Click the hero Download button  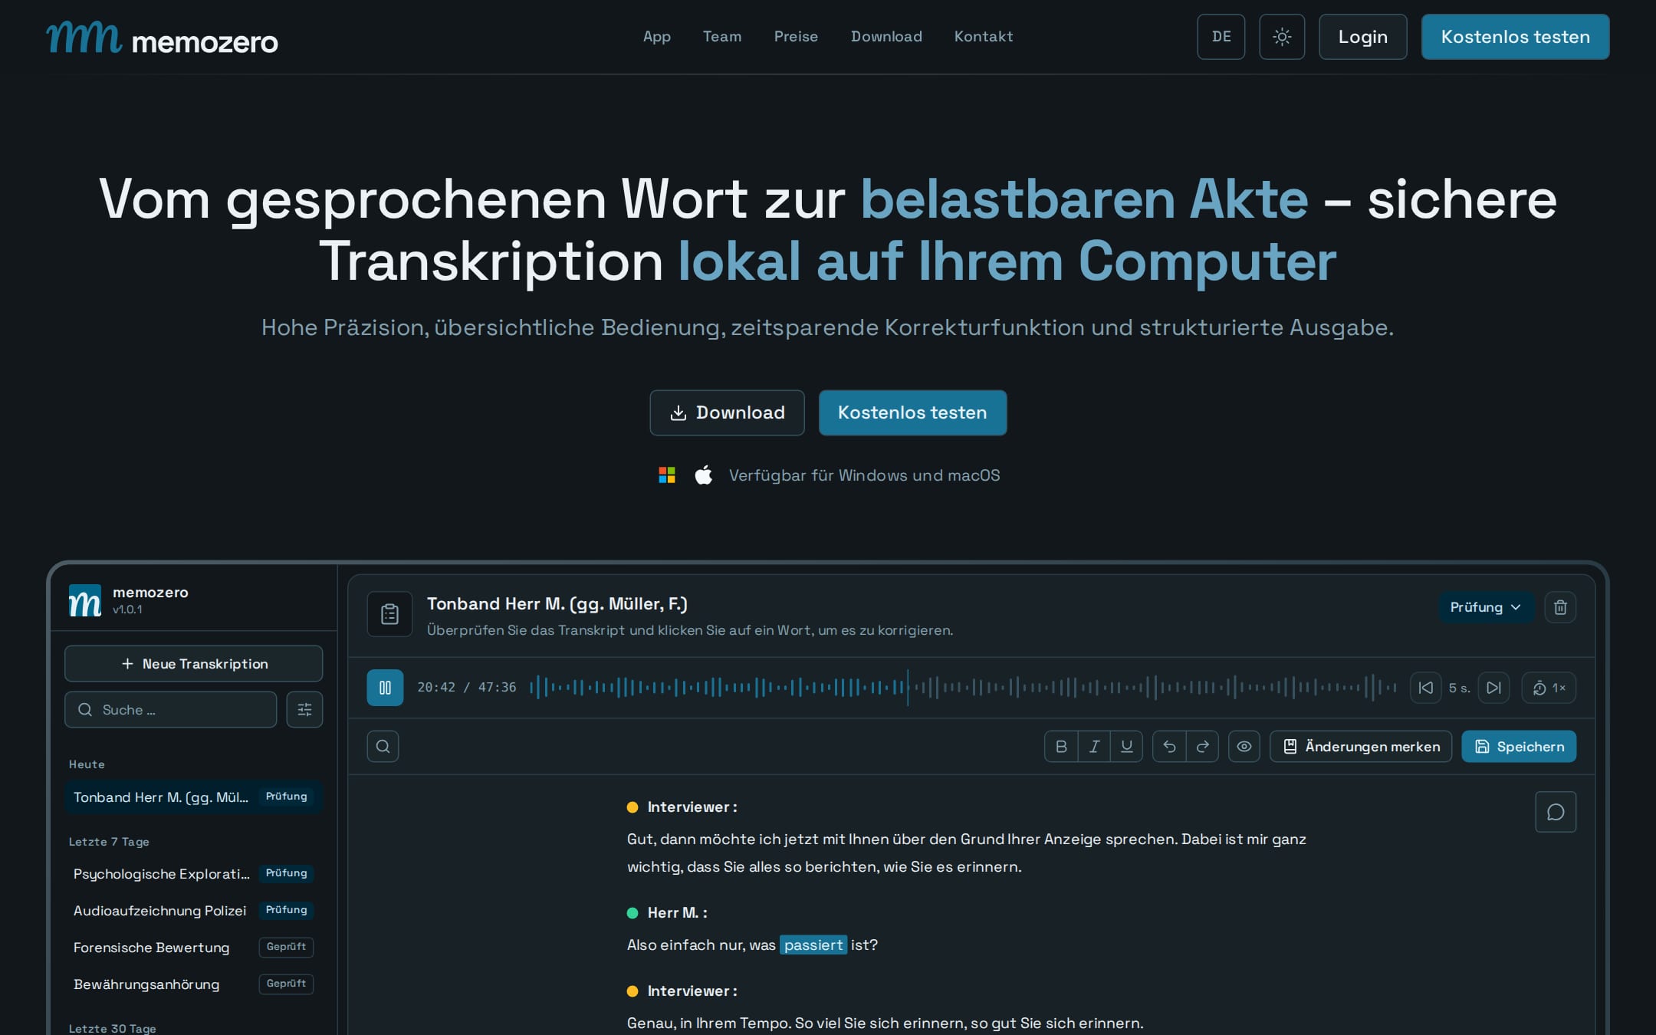(727, 412)
